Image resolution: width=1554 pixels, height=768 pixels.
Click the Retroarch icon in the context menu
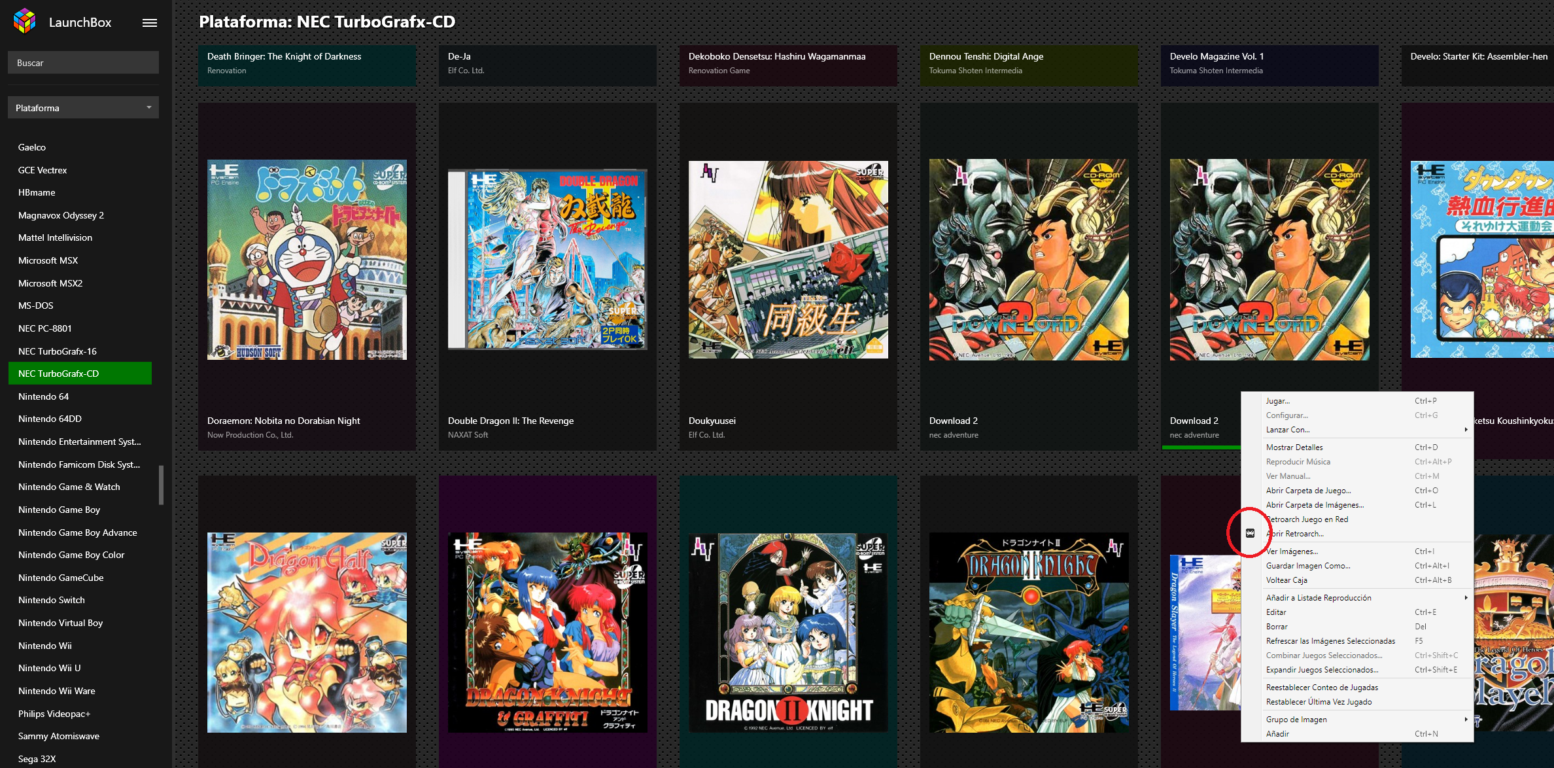[1250, 533]
